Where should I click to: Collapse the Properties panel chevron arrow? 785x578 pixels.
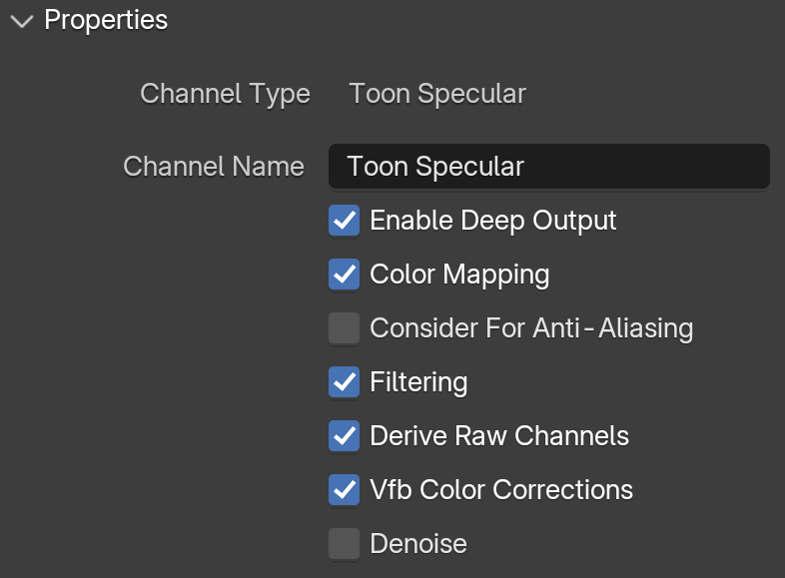pyautogui.click(x=22, y=22)
